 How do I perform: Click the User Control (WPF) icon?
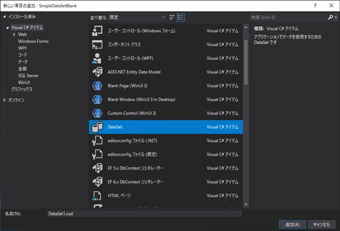pos(97,58)
